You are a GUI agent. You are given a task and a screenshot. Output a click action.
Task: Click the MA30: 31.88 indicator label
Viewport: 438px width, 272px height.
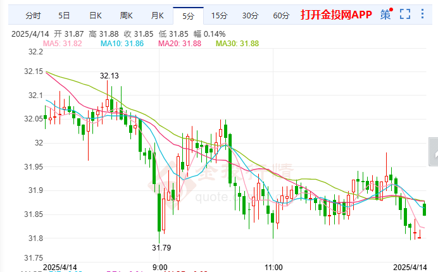click(x=237, y=44)
